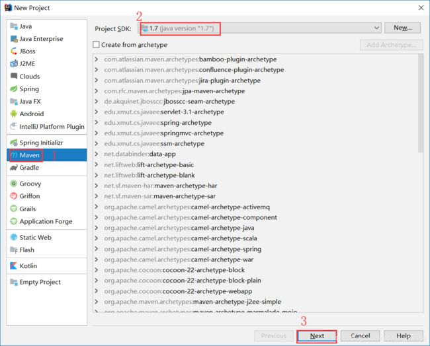
Task: Select the Empty Project icon
Action: (14, 282)
